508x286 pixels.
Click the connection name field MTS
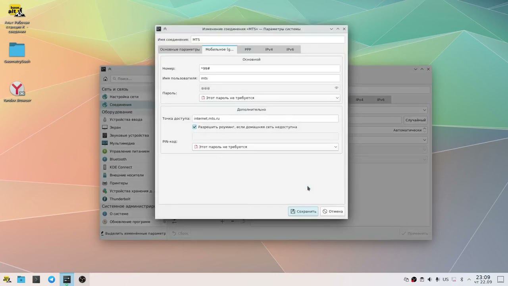pos(268,39)
